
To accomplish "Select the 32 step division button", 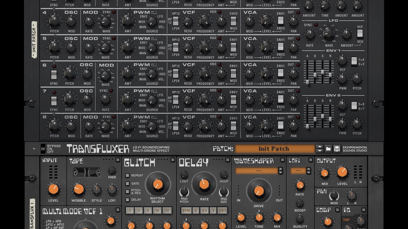I will (166, 211).
